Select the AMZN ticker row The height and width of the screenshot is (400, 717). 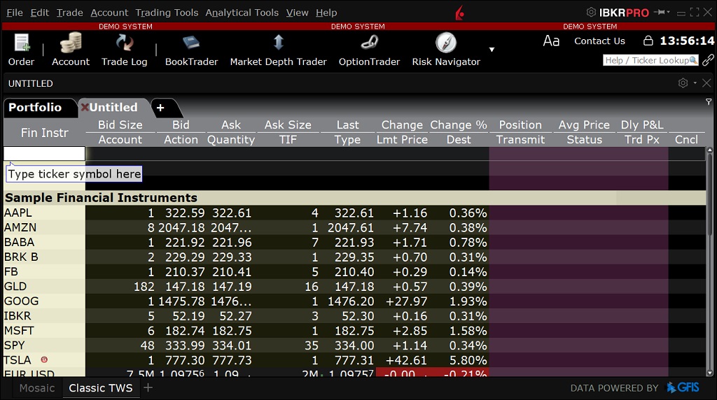click(20, 227)
